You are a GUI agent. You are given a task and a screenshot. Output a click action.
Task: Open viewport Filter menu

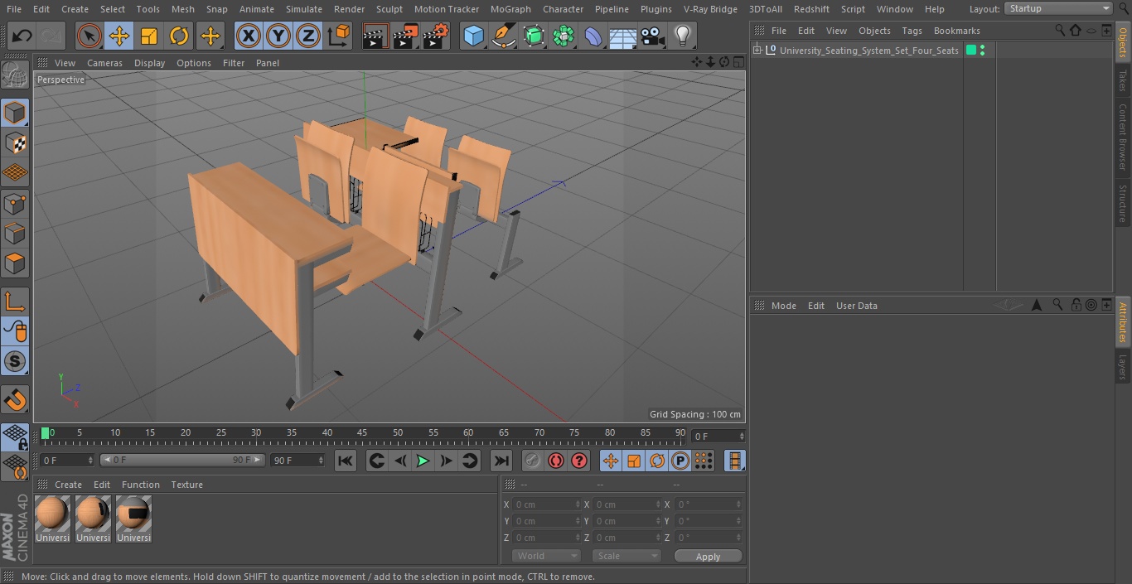tap(234, 63)
